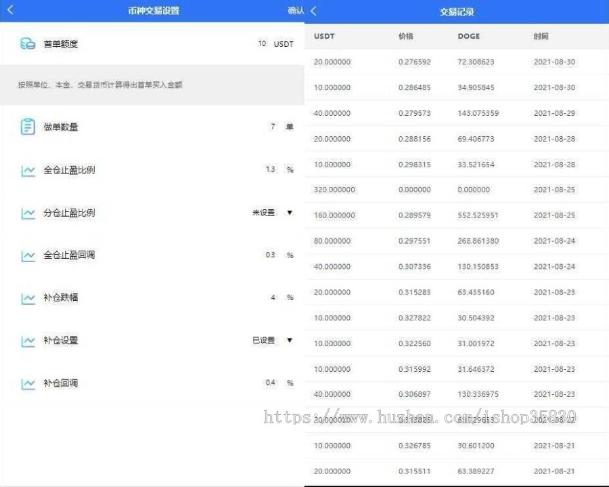Click chart icon beside 分仓止盈比例
The width and height of the screenshot is (609, 487).
click(28, 213)
